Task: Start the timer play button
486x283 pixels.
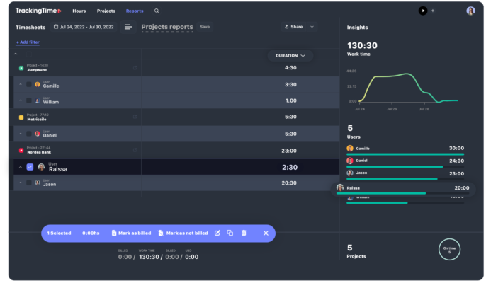Action: pos(423,11)
